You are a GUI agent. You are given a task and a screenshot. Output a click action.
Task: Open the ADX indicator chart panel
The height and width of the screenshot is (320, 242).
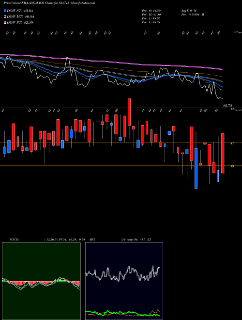click(x=124, y=281)
